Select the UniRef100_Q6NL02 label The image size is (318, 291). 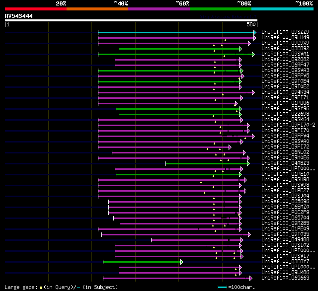(285, 152)
